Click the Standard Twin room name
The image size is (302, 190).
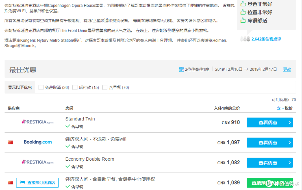(x=80, y=119)
